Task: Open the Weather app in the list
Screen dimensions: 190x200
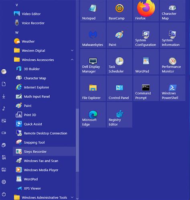Action: (x=44, y=41)
